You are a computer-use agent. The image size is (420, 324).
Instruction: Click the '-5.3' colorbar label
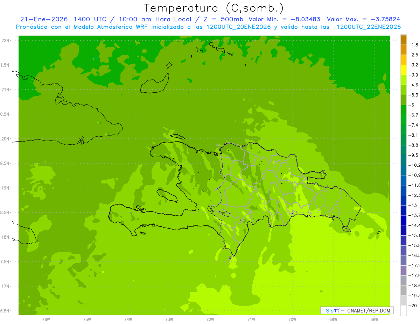[414, 95]
